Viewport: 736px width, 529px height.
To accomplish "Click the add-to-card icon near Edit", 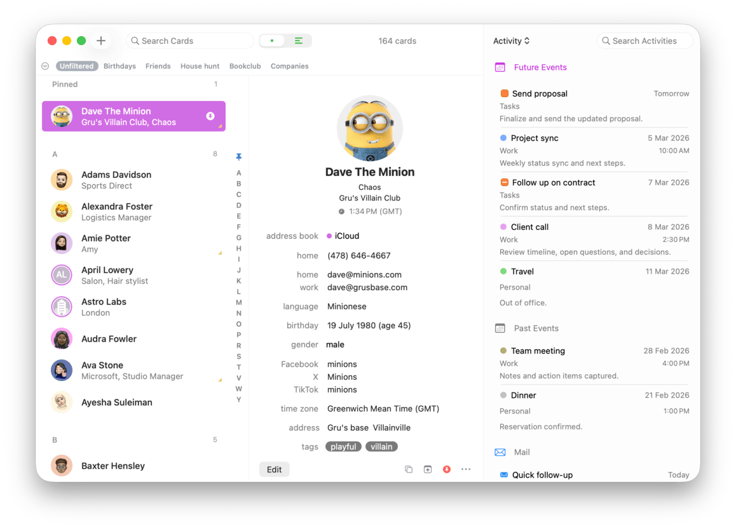I will pos(427,469).
